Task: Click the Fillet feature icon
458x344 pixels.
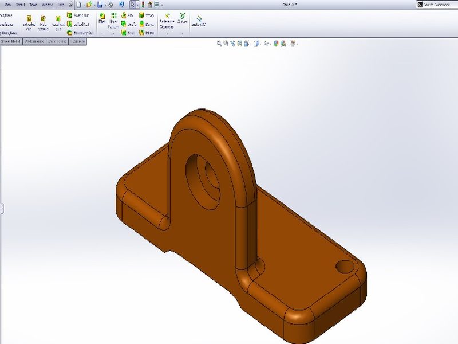Action: pyautogui.click(x=102, y=19)
